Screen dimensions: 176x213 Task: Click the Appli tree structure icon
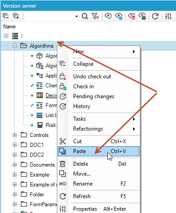[x=40, y=76]
